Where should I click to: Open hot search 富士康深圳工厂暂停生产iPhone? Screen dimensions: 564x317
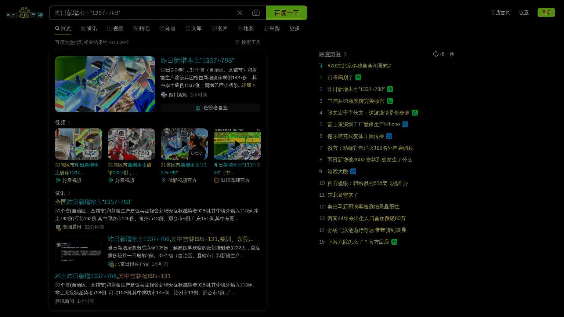364,124
